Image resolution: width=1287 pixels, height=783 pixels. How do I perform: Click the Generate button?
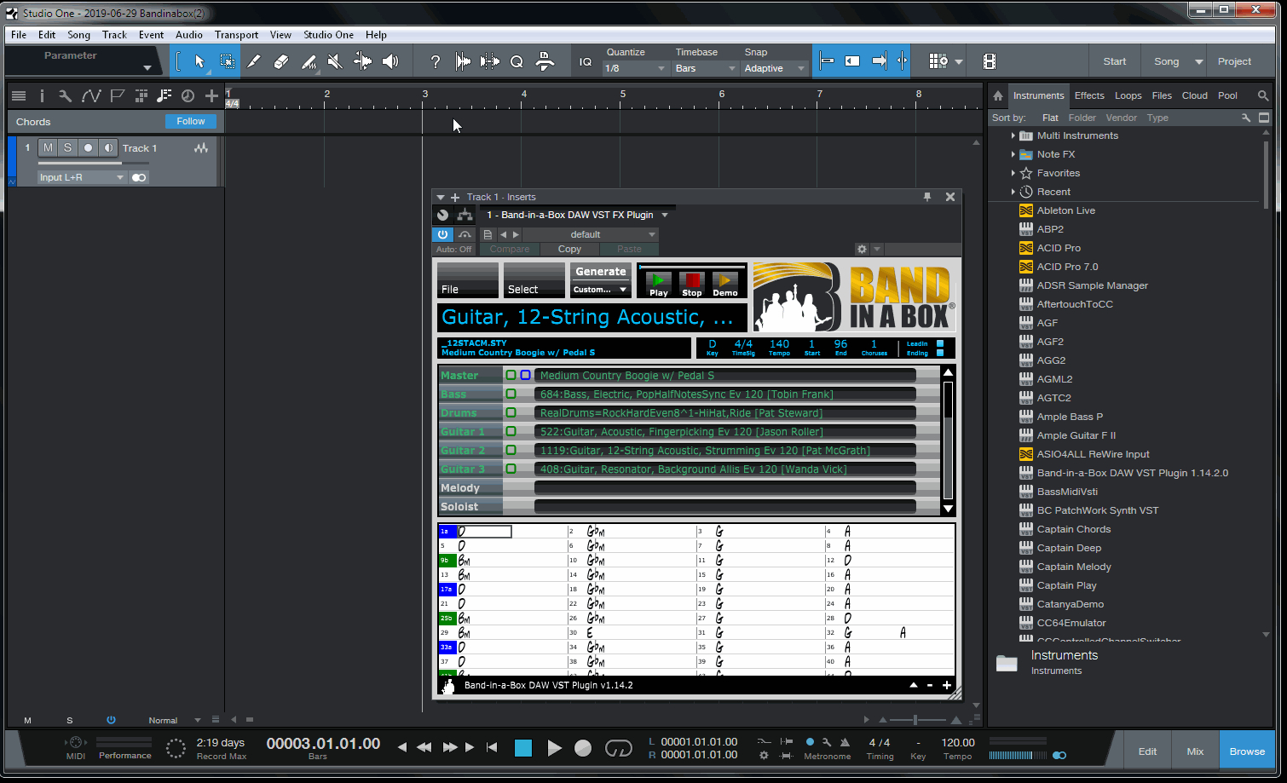[x=601, y=272]
